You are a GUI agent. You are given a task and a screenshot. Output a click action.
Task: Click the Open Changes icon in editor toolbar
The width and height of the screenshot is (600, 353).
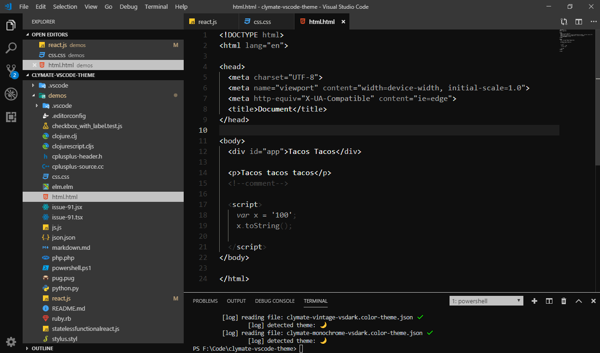tap(564, 22)
